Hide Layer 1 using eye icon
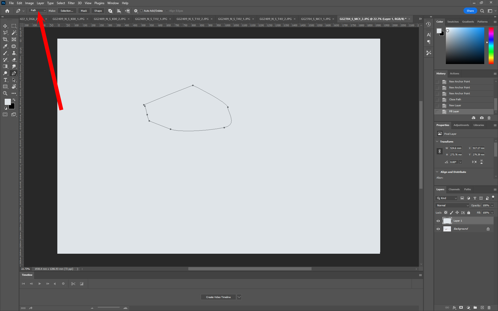 point(438,221)
